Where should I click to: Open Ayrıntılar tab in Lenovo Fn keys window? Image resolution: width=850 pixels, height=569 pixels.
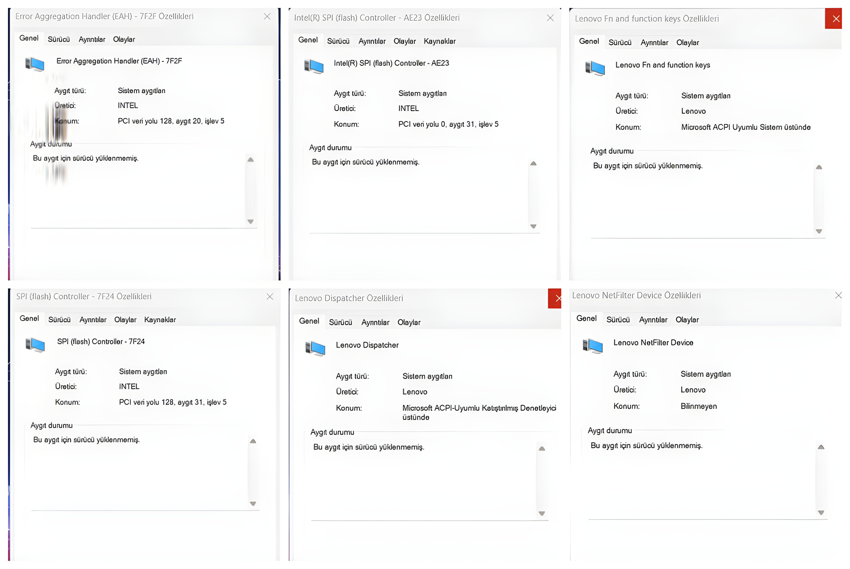[x=654, y=42]
